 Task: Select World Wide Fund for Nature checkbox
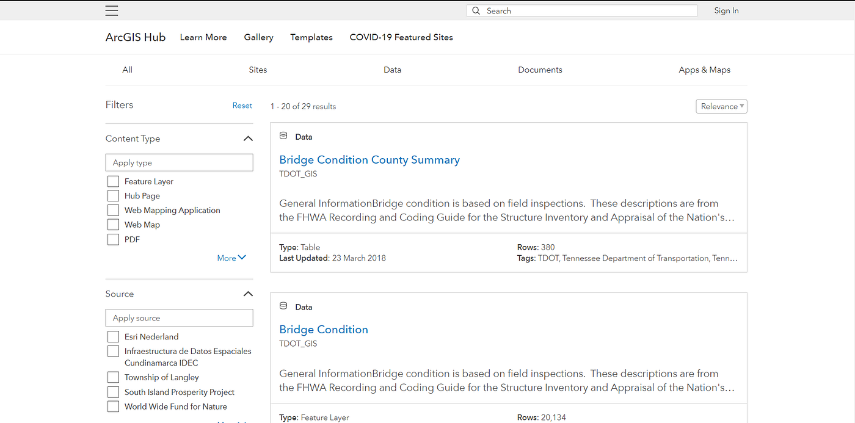click(113, 407)
